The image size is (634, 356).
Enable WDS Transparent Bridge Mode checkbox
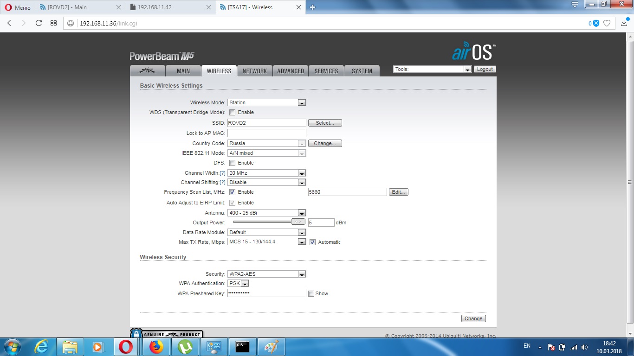(232, 112)
